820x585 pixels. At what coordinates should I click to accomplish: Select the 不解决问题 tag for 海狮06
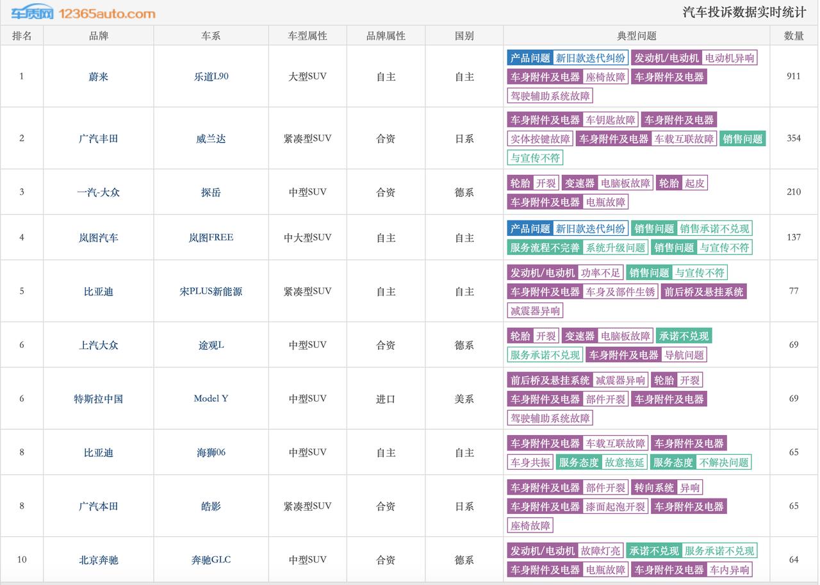pyautogui.click(x=723, y=463)
